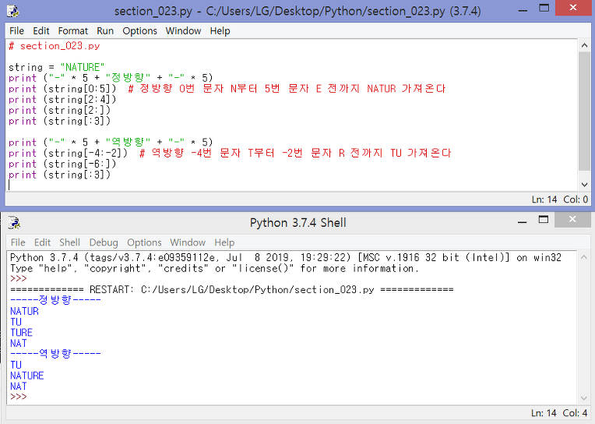Click the -----정방향----- output line
The height and width of the screenshot is (424, 595).
[x=55, y=300]
